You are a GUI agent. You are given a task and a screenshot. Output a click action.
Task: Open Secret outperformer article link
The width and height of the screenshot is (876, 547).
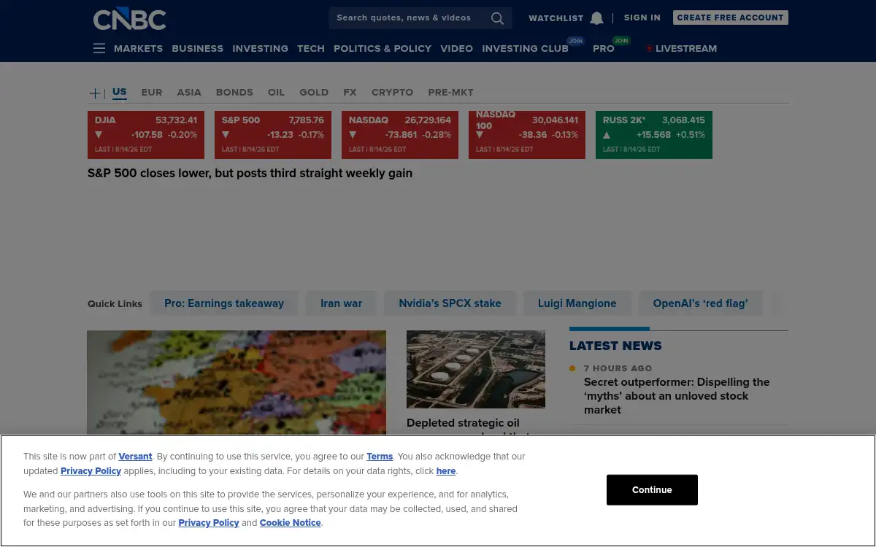[677, 396]
